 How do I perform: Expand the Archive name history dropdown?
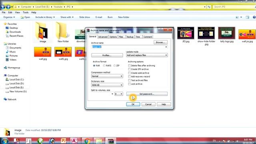click(166, 47)
